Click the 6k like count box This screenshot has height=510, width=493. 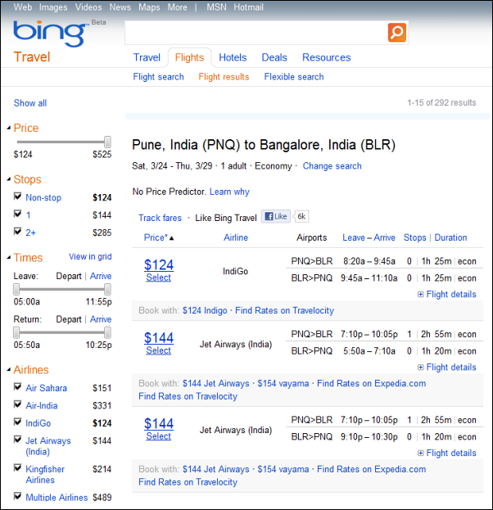(x=301, y=217)
